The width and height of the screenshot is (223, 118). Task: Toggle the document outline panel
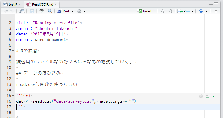point(215,11)
